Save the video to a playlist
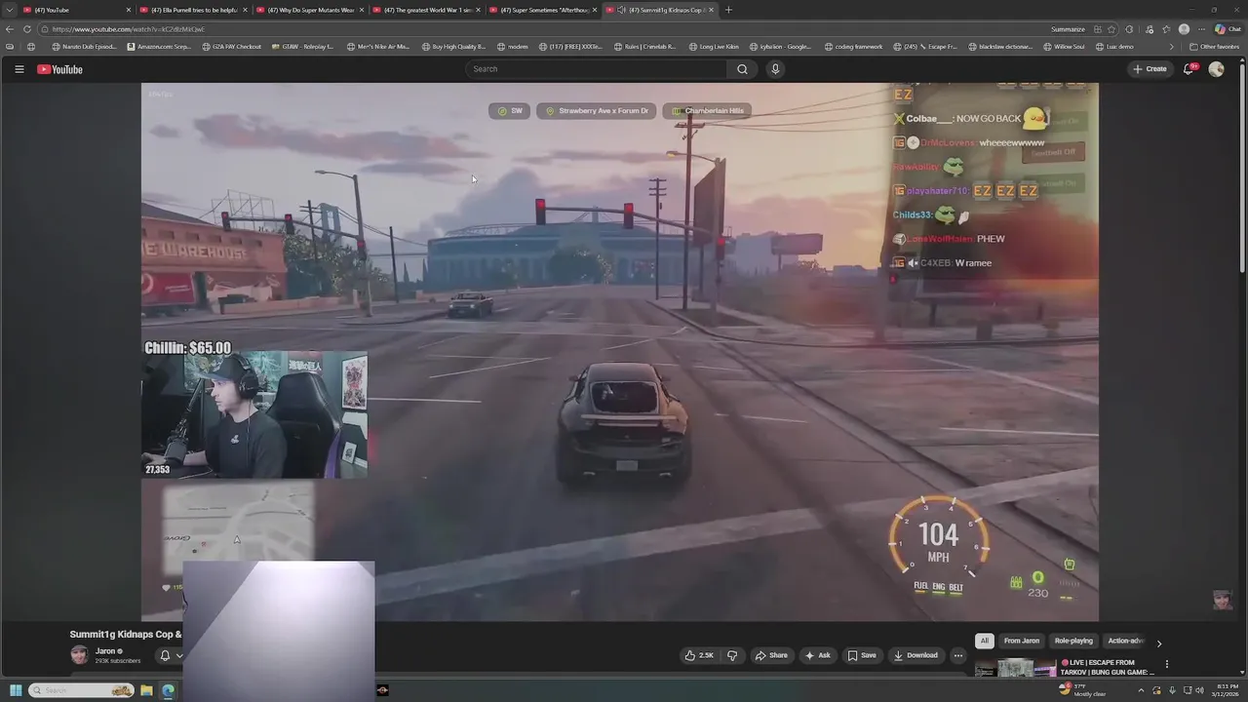 coord(861,655)
